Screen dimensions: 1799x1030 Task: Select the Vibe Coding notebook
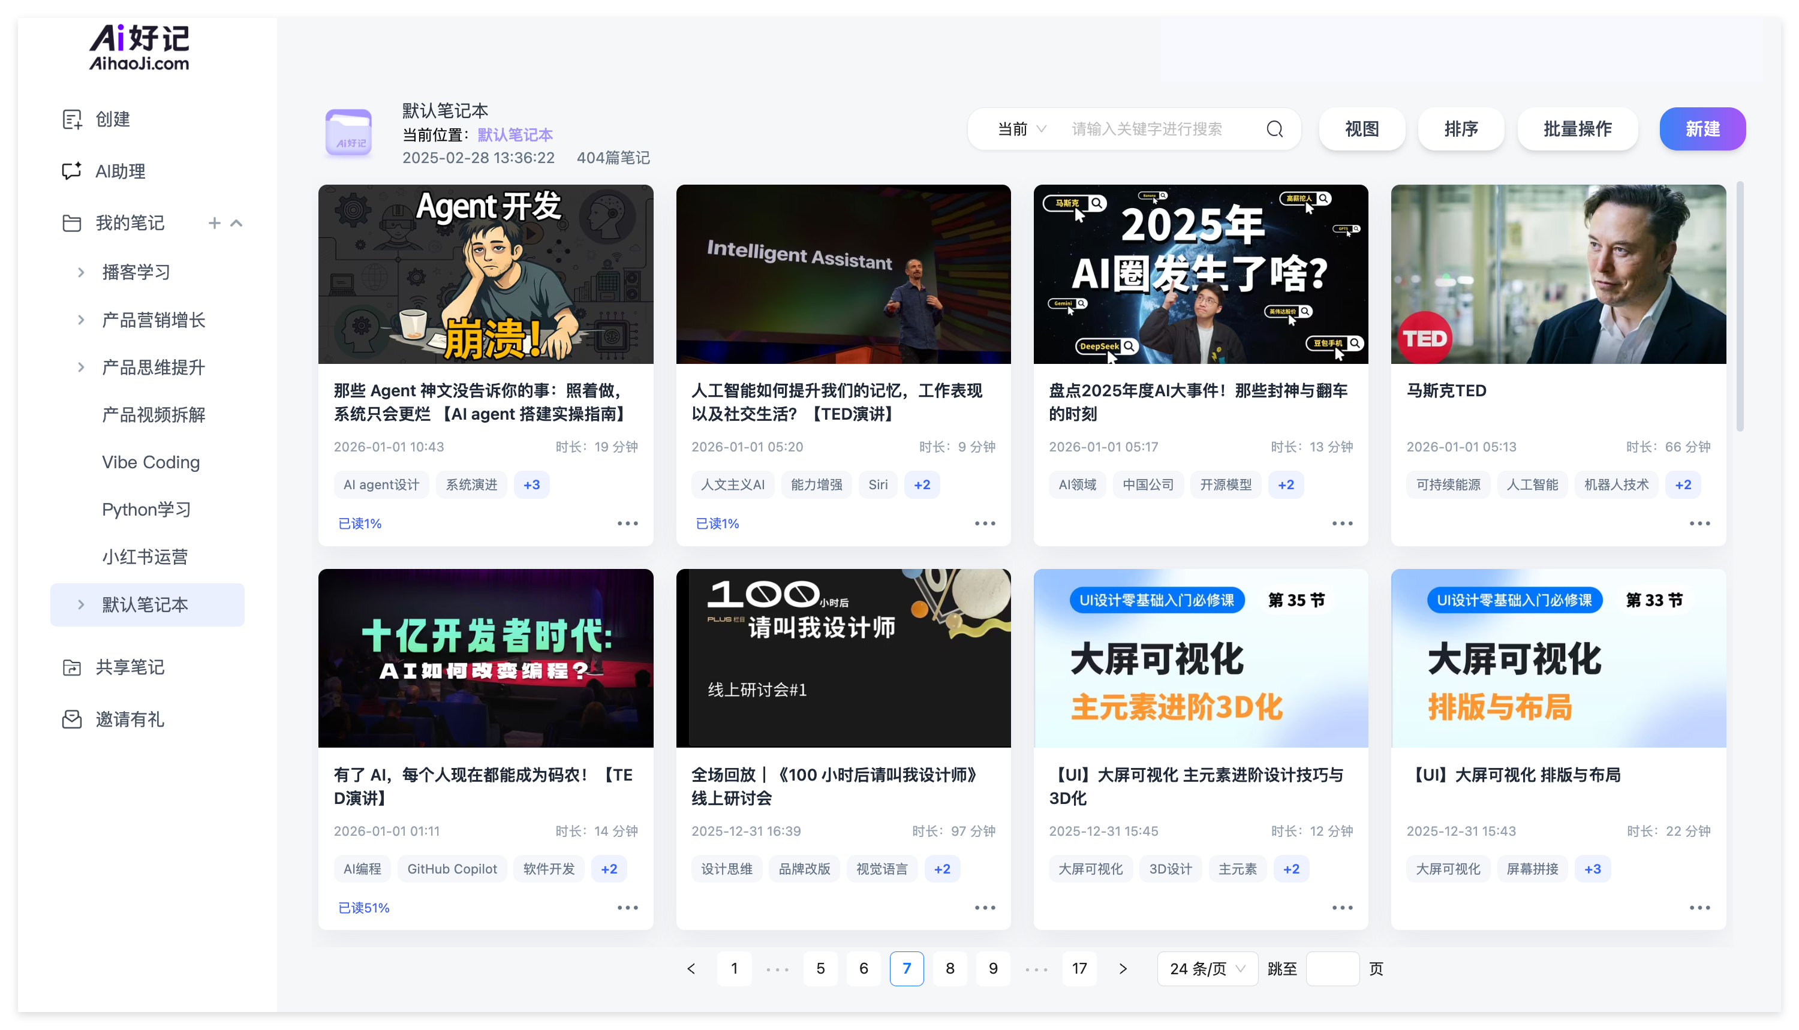coord(151,462)
